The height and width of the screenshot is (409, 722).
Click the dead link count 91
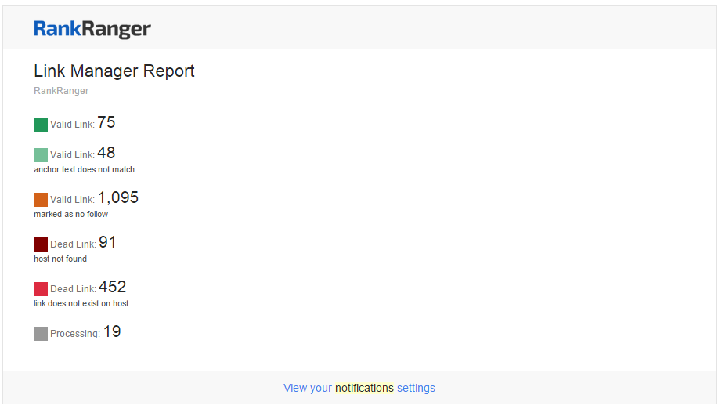point(107,242)
